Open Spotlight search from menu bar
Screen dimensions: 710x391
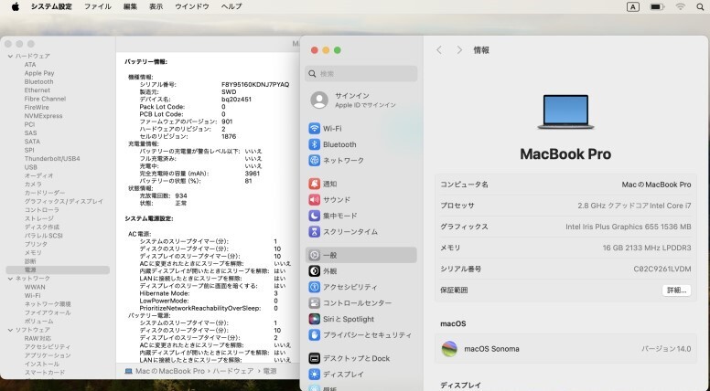[x=700, y=6]
